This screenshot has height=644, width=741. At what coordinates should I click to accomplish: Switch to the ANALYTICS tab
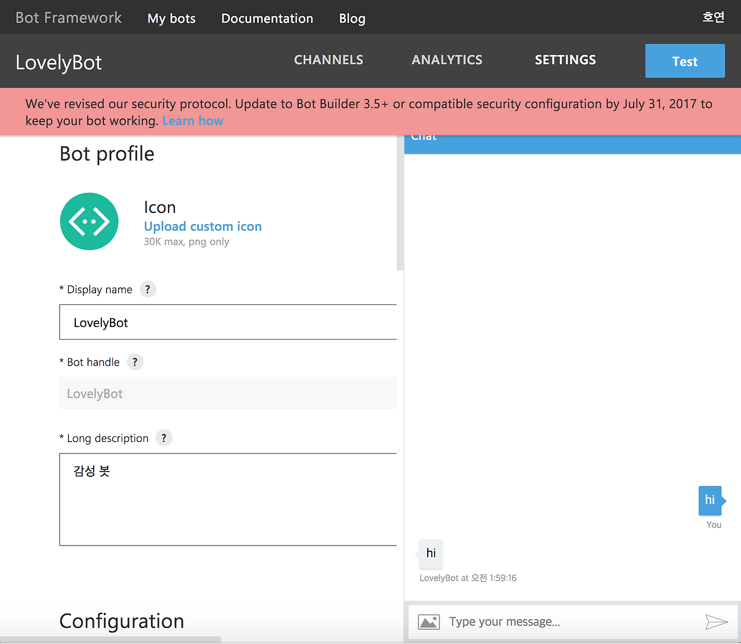coord(447,60)
